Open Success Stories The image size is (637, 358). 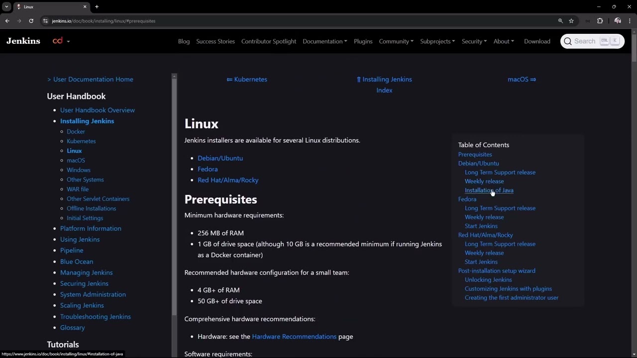click(x=215, y=41)
